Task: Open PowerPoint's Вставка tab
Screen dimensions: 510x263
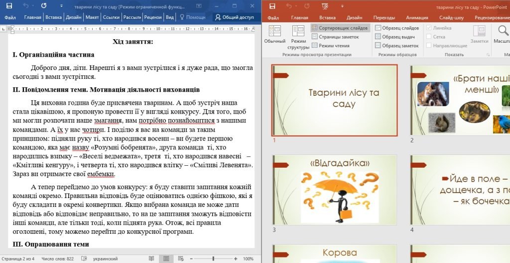Action: [327, 18]
